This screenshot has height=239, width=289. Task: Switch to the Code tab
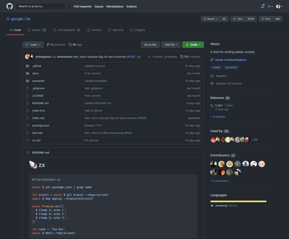[x=15, y=30]
